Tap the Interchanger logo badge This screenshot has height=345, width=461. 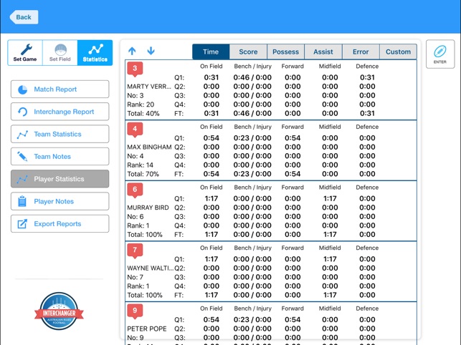coord(59,311)
